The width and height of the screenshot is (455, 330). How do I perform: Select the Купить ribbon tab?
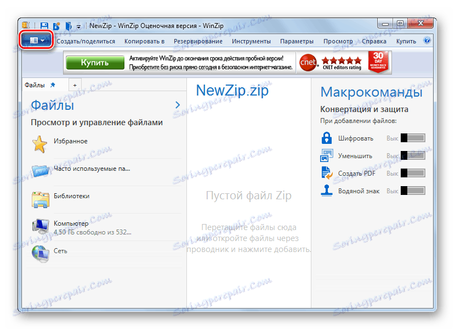coord(406,41)
